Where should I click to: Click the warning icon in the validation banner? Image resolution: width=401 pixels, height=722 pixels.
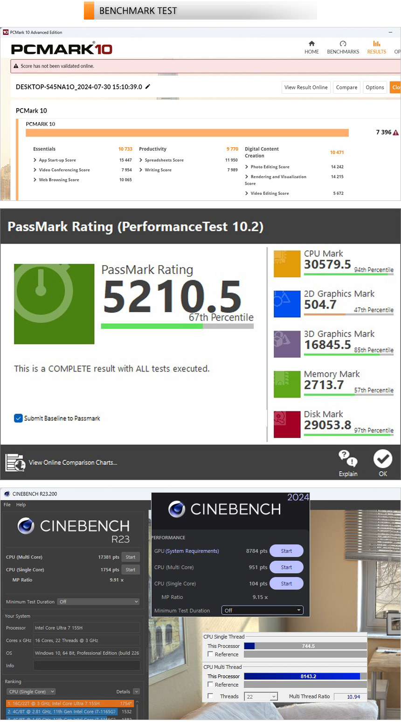(16, 66)
